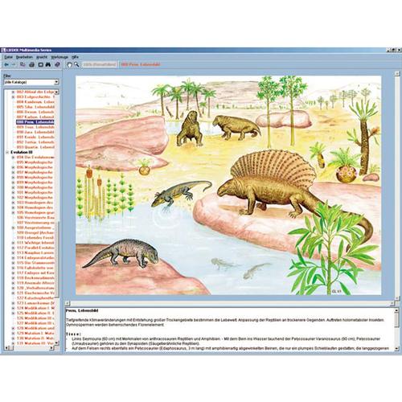The image size is (402, 402).
Task: Select tree entry 010 Jura Lebensbild
Action: tap(35, 132)
